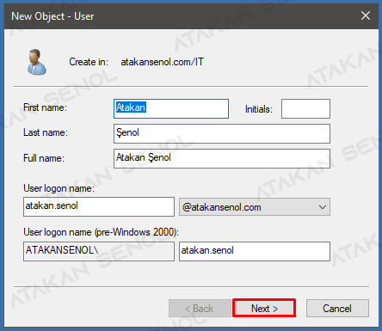Focus the First name field
The width and height of the screenshot is (382, 331).
tap(171, 108)
